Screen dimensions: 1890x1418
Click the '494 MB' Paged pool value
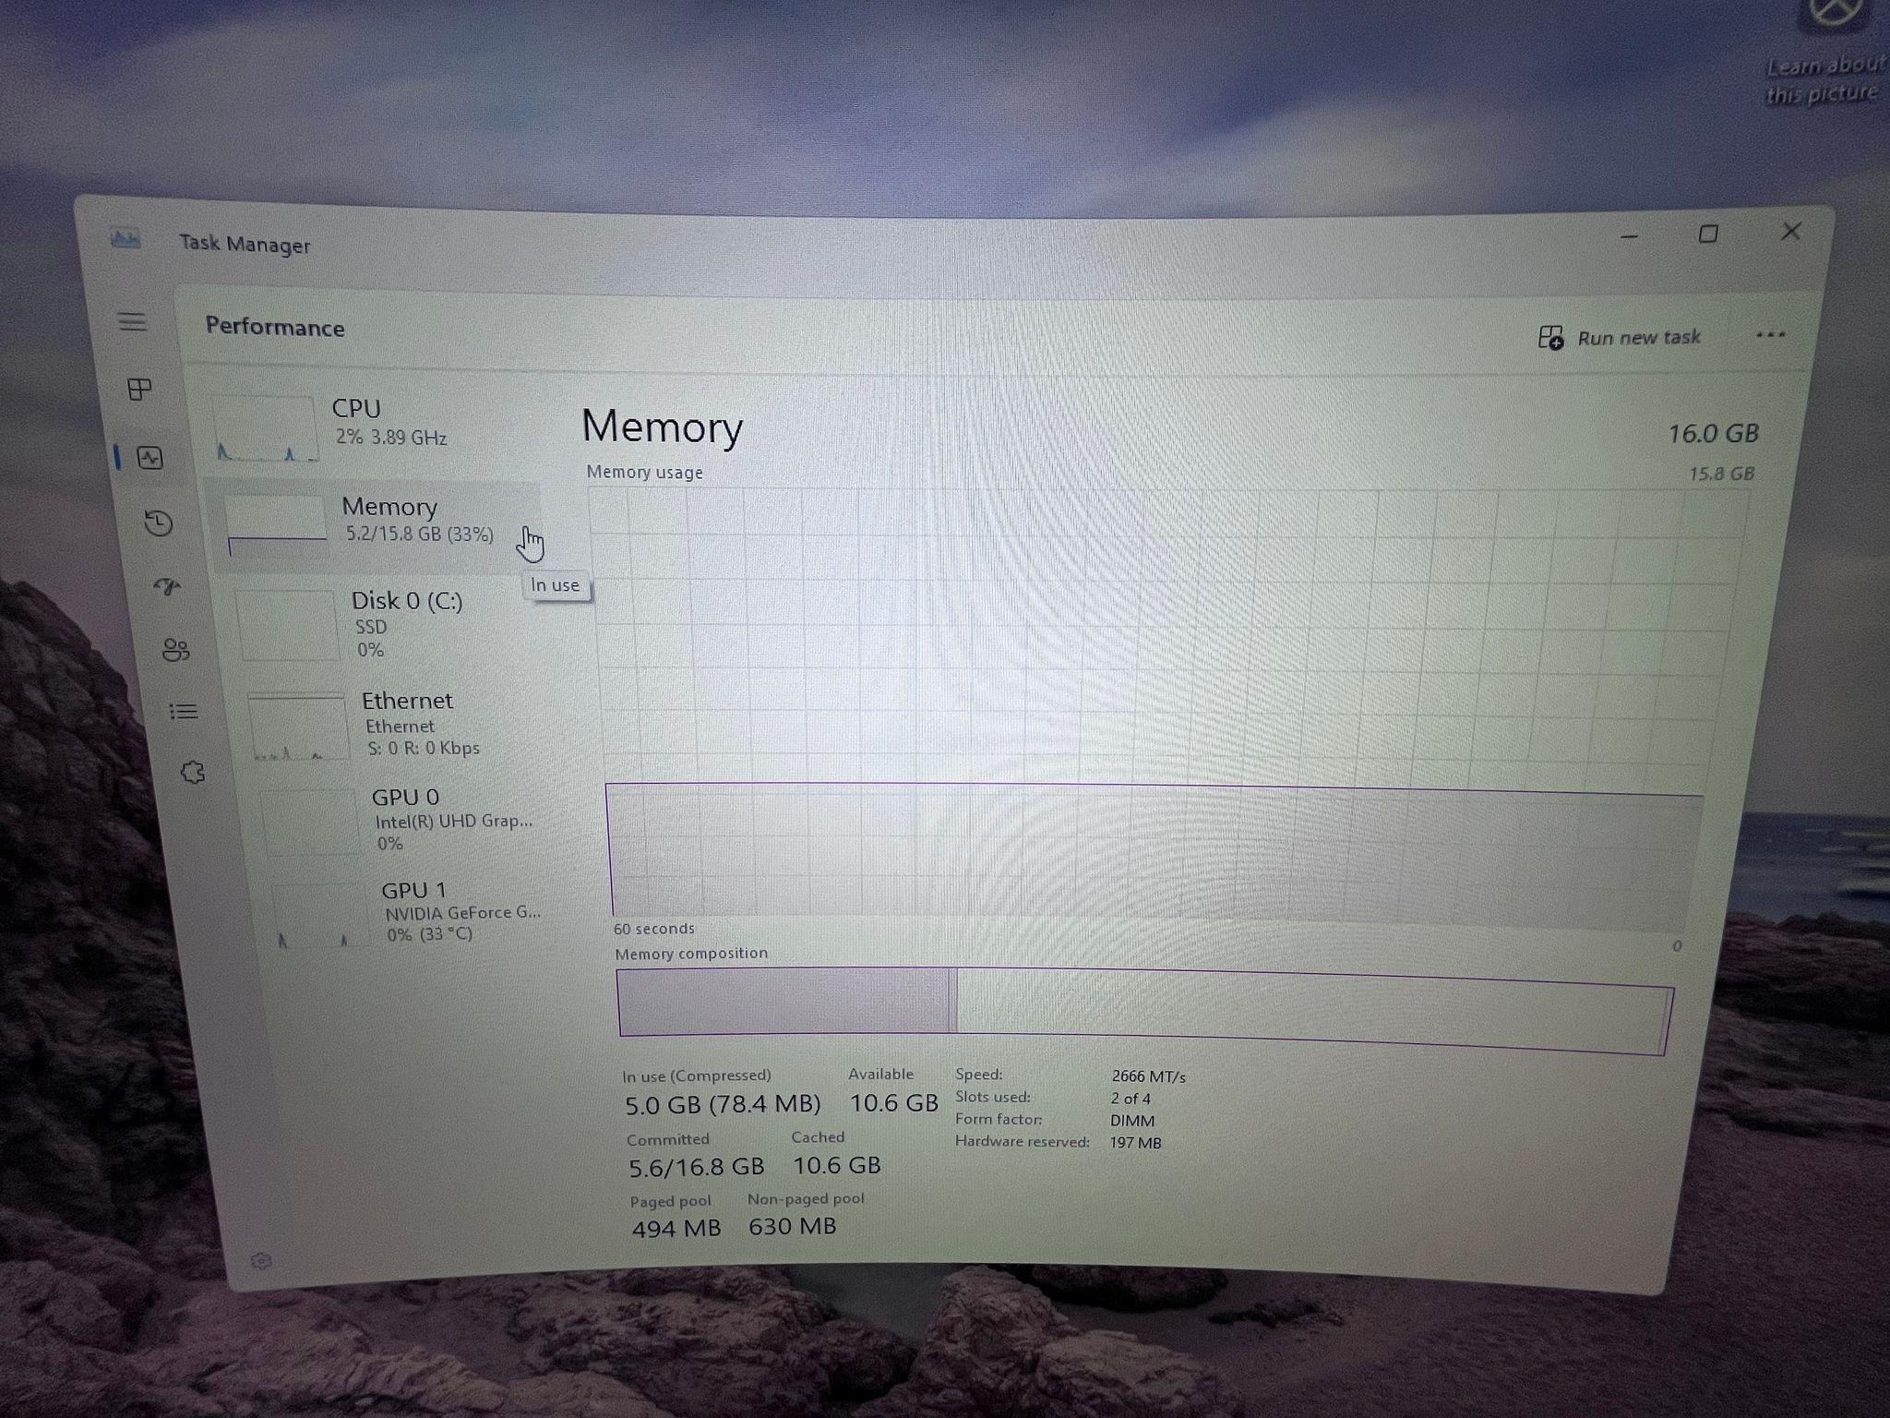[x=676, y=1229]
